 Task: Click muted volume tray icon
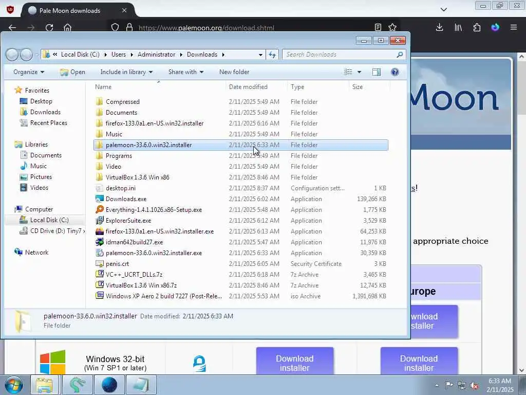474,385
